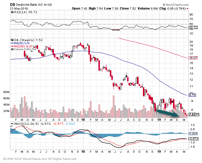Click the DB (Weekly) 7.52 legend text
Image resolution: width=202 pixels, height=163 pixels.
tap(28, 40)
